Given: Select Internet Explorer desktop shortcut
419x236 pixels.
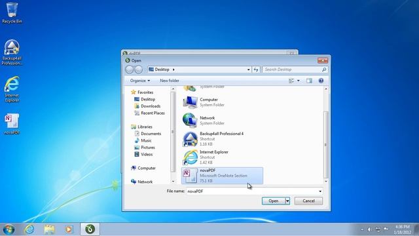Looking at the screenshot, I should [12, 89].
